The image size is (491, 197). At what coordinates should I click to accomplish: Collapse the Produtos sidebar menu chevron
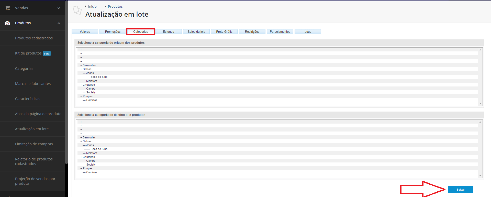[59, 23]
